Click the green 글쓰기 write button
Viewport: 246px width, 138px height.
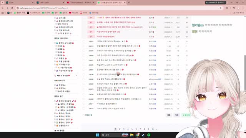coord(186,115)
